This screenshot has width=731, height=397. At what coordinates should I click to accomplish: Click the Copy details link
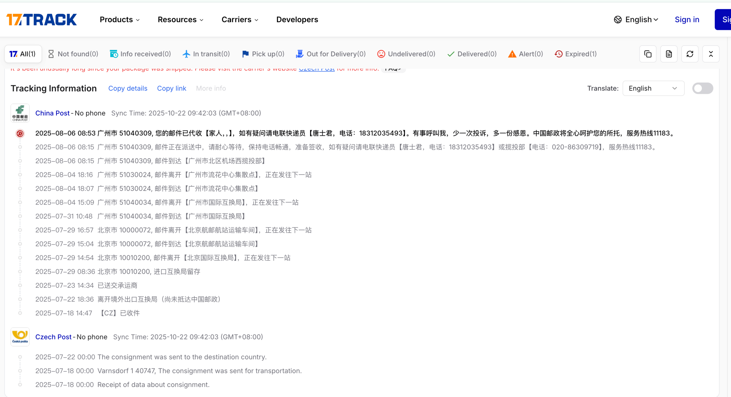coord(128,88)
